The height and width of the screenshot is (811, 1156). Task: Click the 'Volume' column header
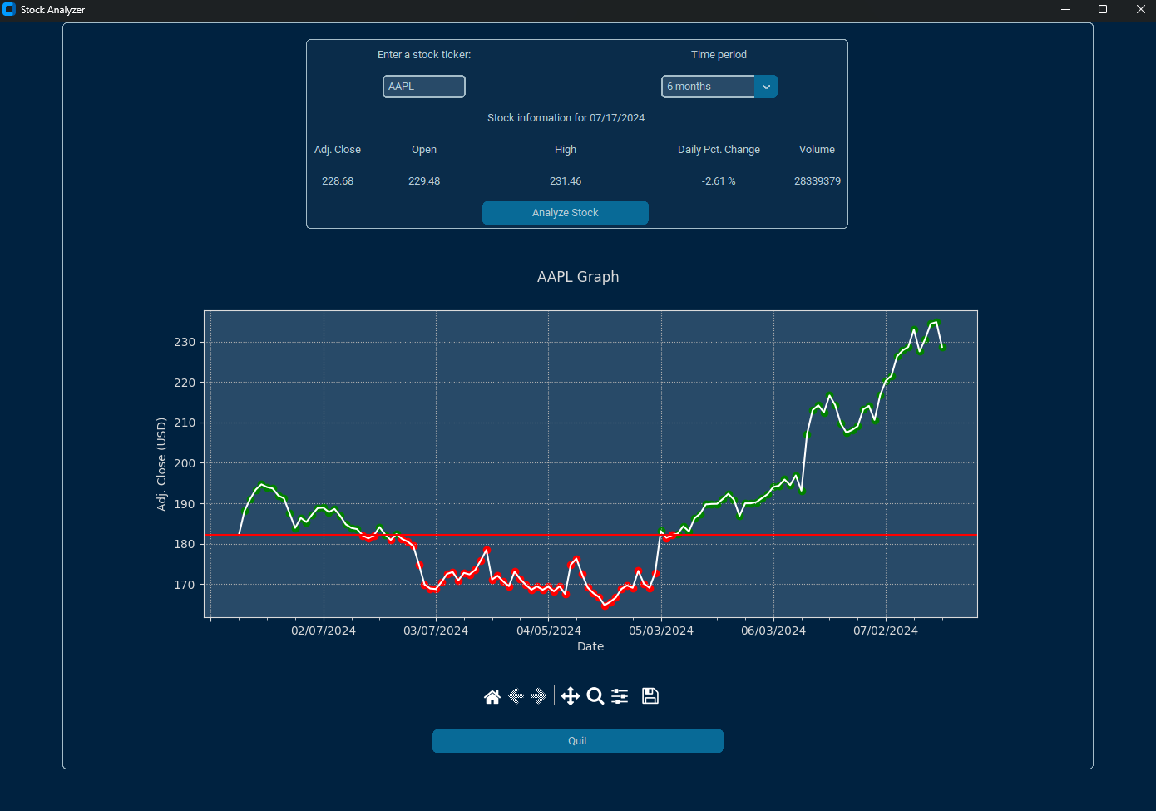tap(818, 150)
